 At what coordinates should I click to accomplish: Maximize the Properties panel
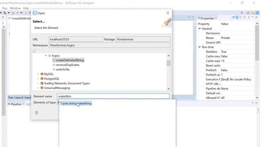coord(257,17)
